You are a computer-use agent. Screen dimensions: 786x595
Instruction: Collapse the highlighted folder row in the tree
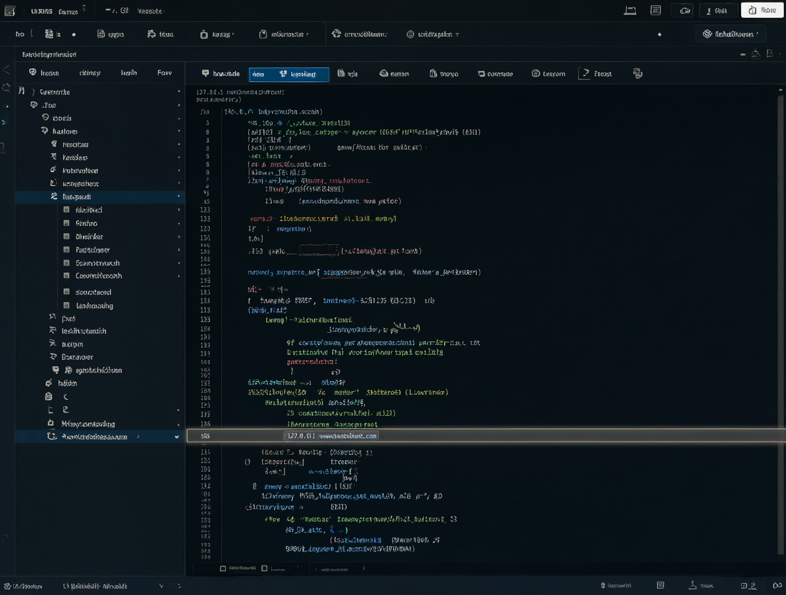tap(100, 197)
